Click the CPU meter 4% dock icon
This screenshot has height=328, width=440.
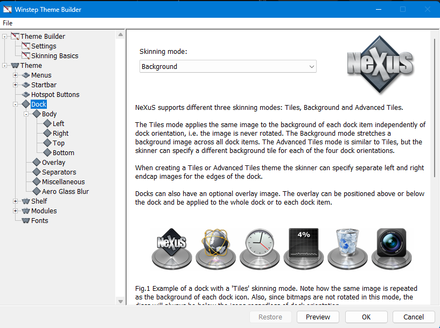[x=304, y=246]
